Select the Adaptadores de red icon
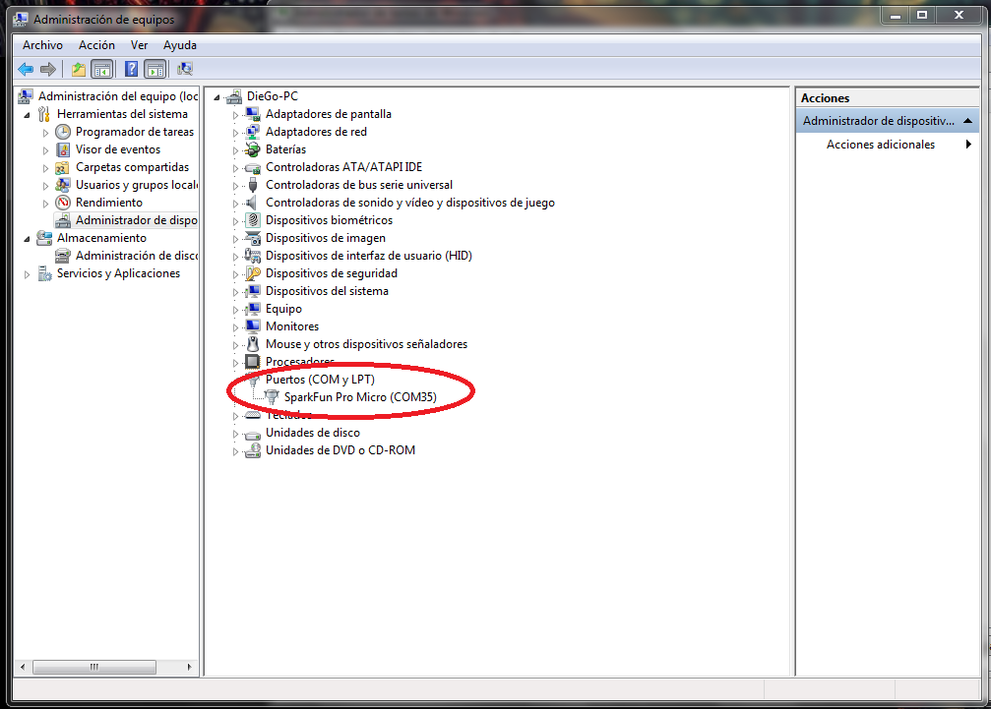Image resolution: width=991 pixels, height=709 pixels. [253, 132]
